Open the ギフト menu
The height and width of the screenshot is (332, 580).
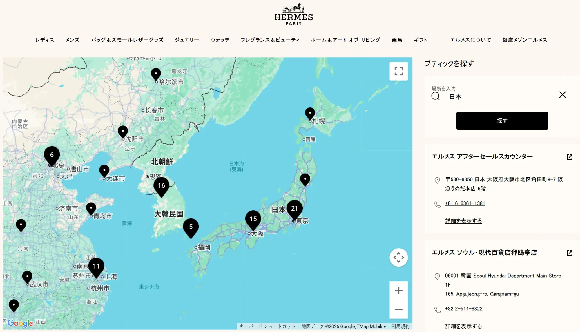[420, 40]
